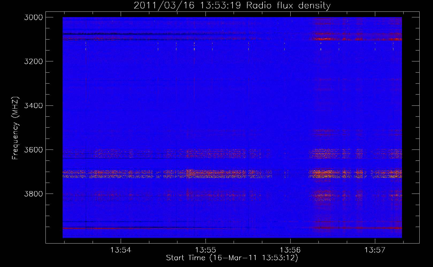The image size is (433, 267).
Task: Click the 3400 frequency axis label
Action: click(x=33, y=105)
